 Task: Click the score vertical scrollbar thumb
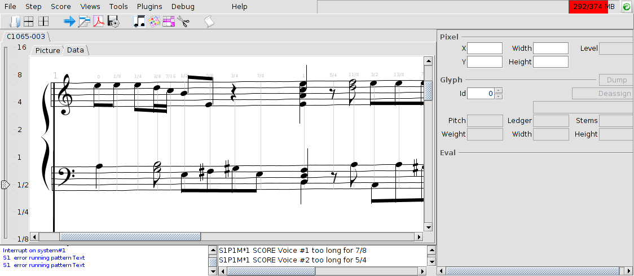pyautogui.click(x=428, y=91)
